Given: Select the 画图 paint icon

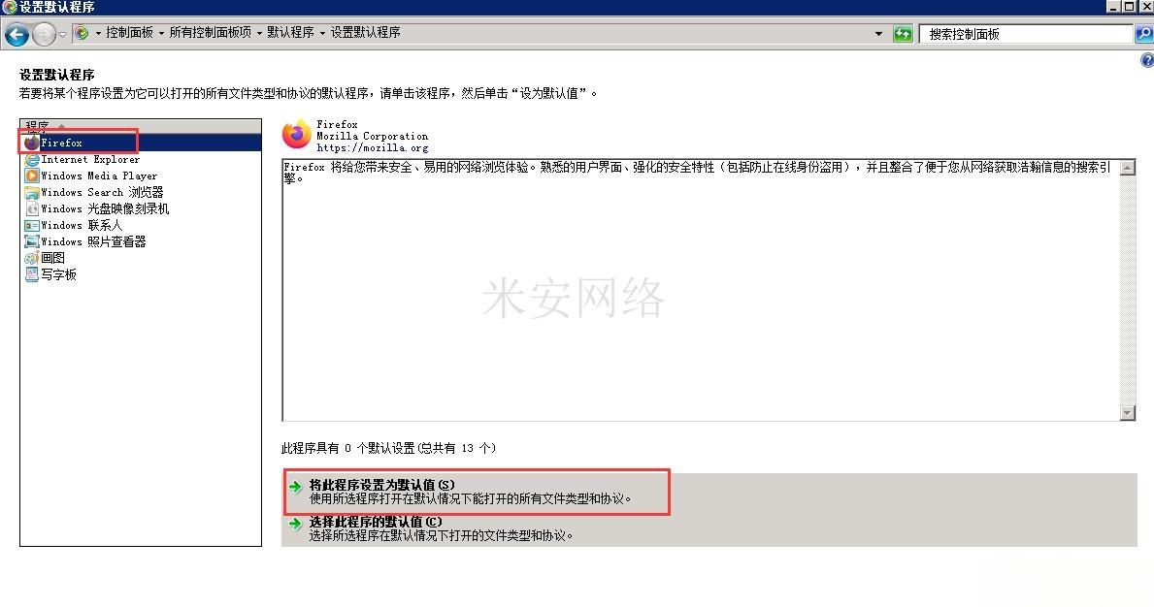Looking at the screenshot, I should [x=32, y=258].
